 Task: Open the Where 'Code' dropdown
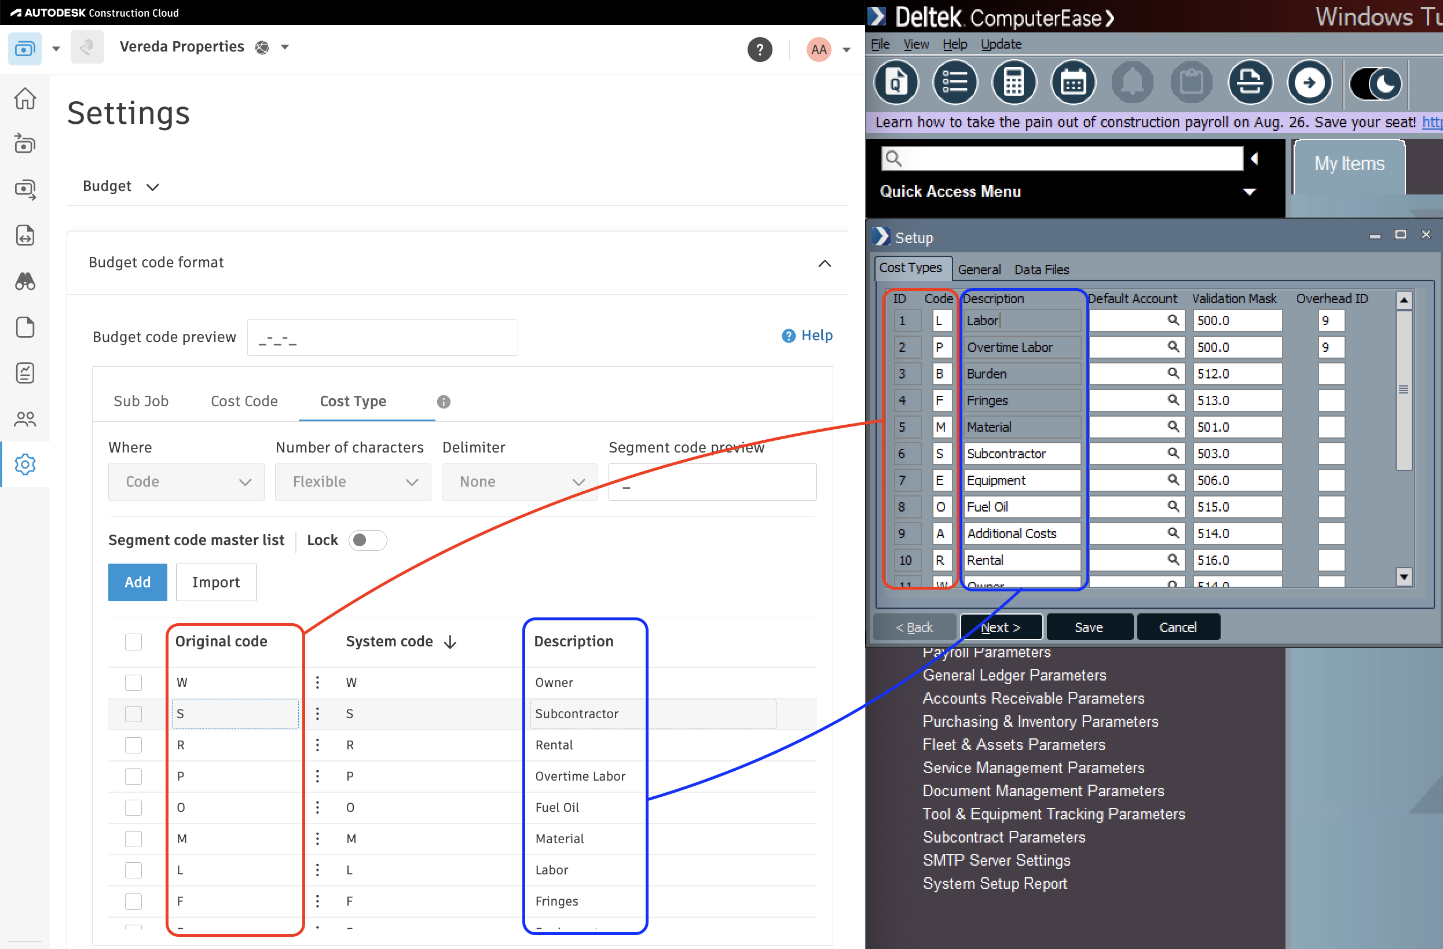coord(186,482)
